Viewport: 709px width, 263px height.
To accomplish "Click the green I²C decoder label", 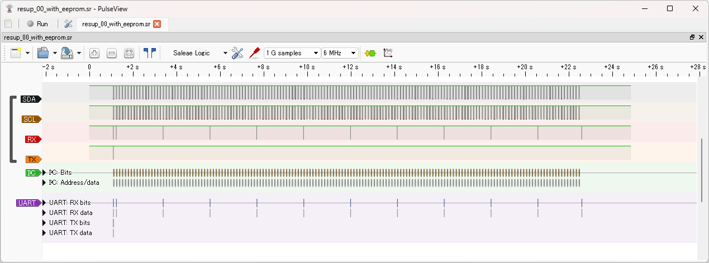I will tap(34, 173).
